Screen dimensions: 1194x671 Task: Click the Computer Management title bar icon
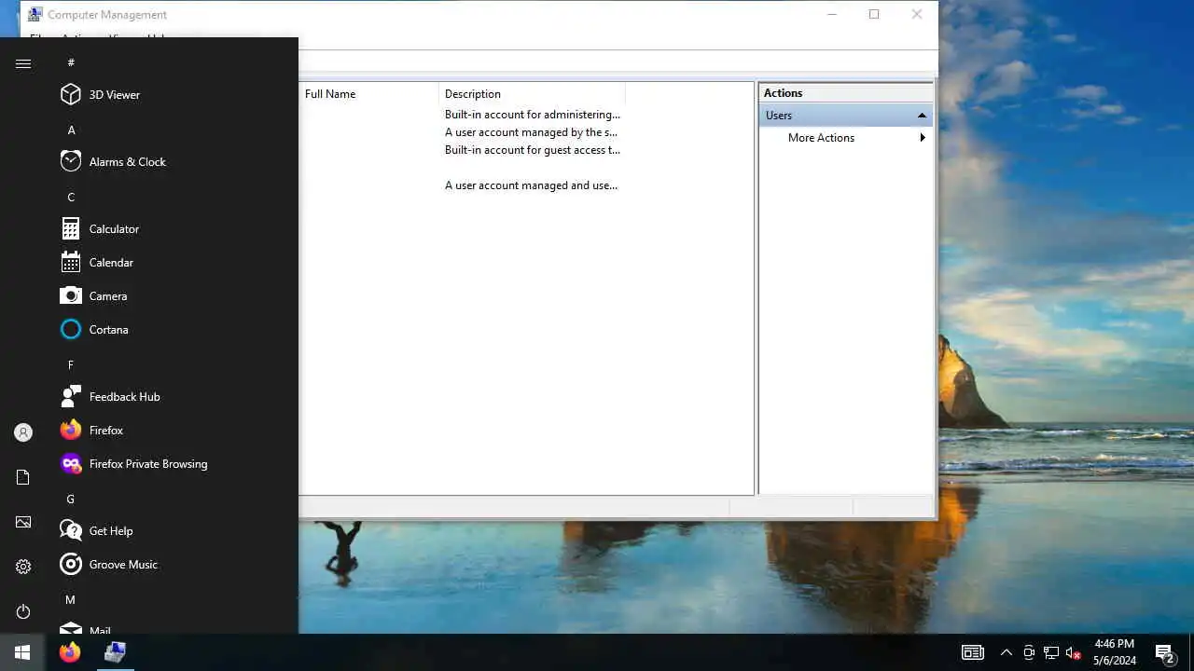pos(35,14)
